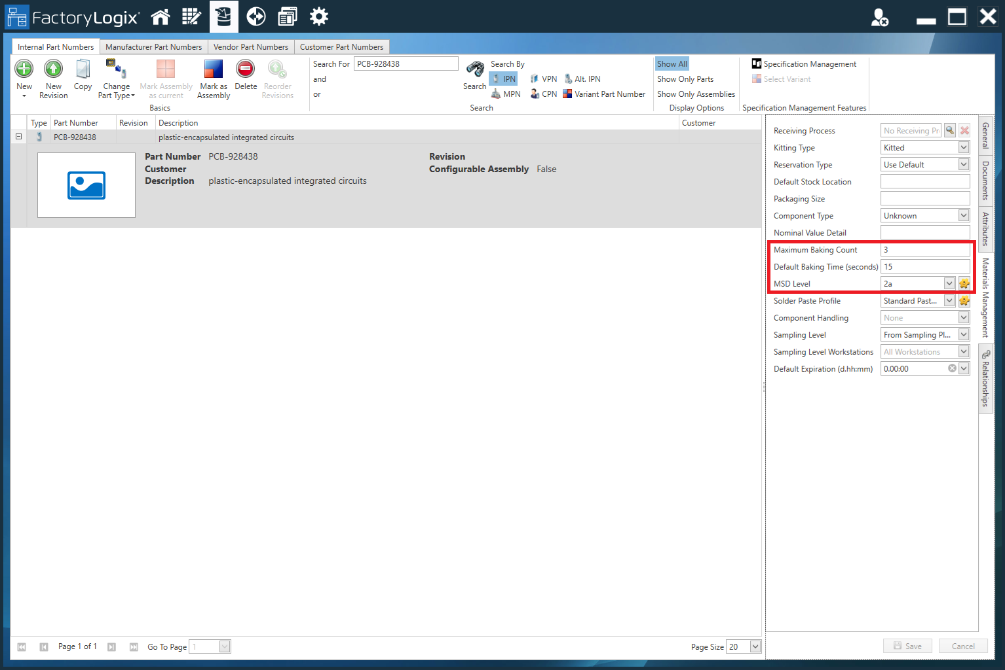Open application settings gear

(x=319, y=16)
